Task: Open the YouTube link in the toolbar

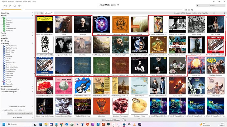Action: 205,13
